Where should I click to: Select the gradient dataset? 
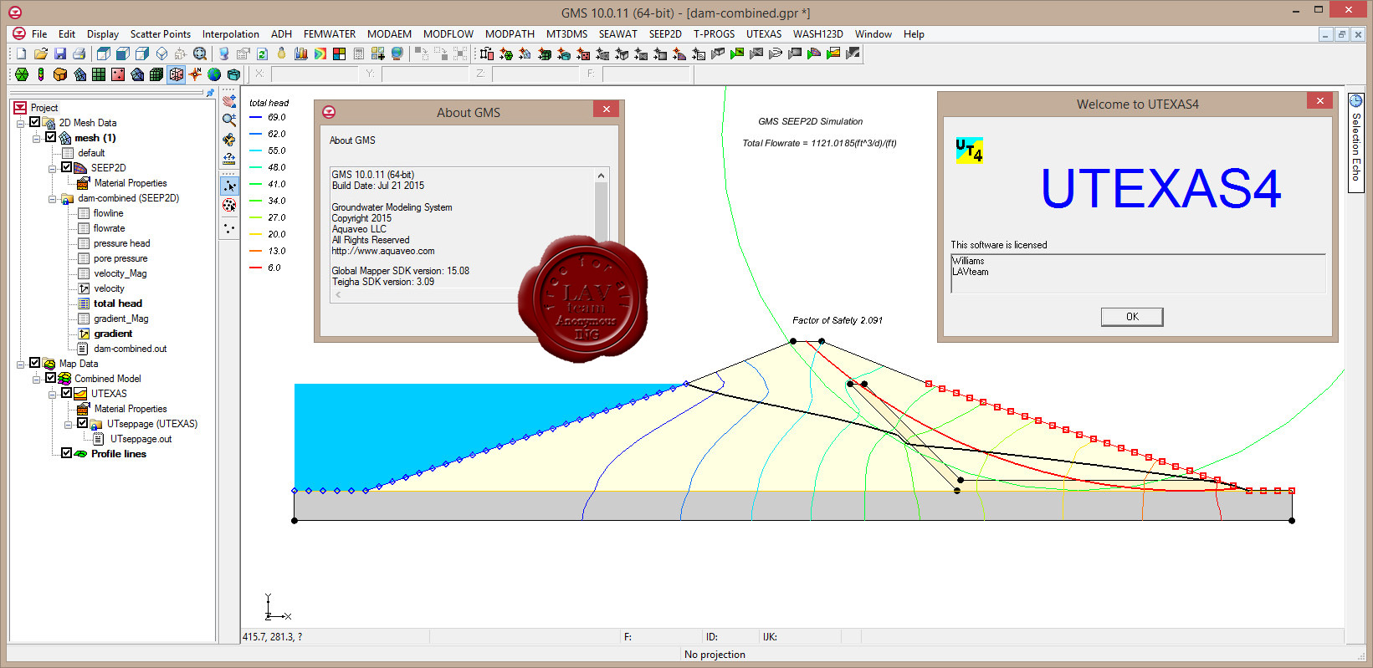113,334
